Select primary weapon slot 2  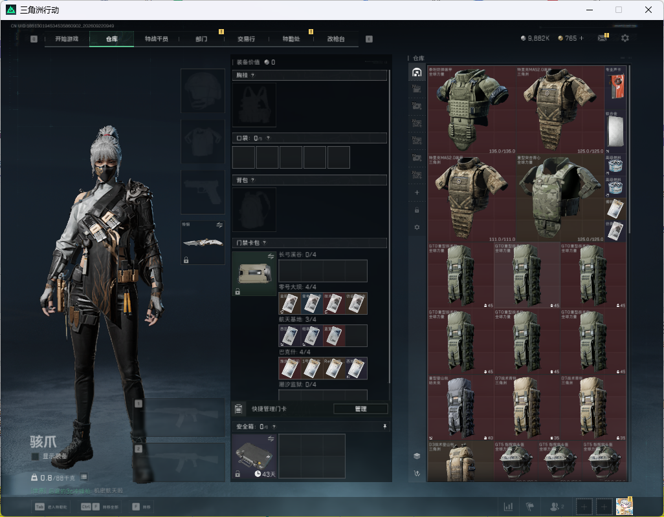pos(179,463)
